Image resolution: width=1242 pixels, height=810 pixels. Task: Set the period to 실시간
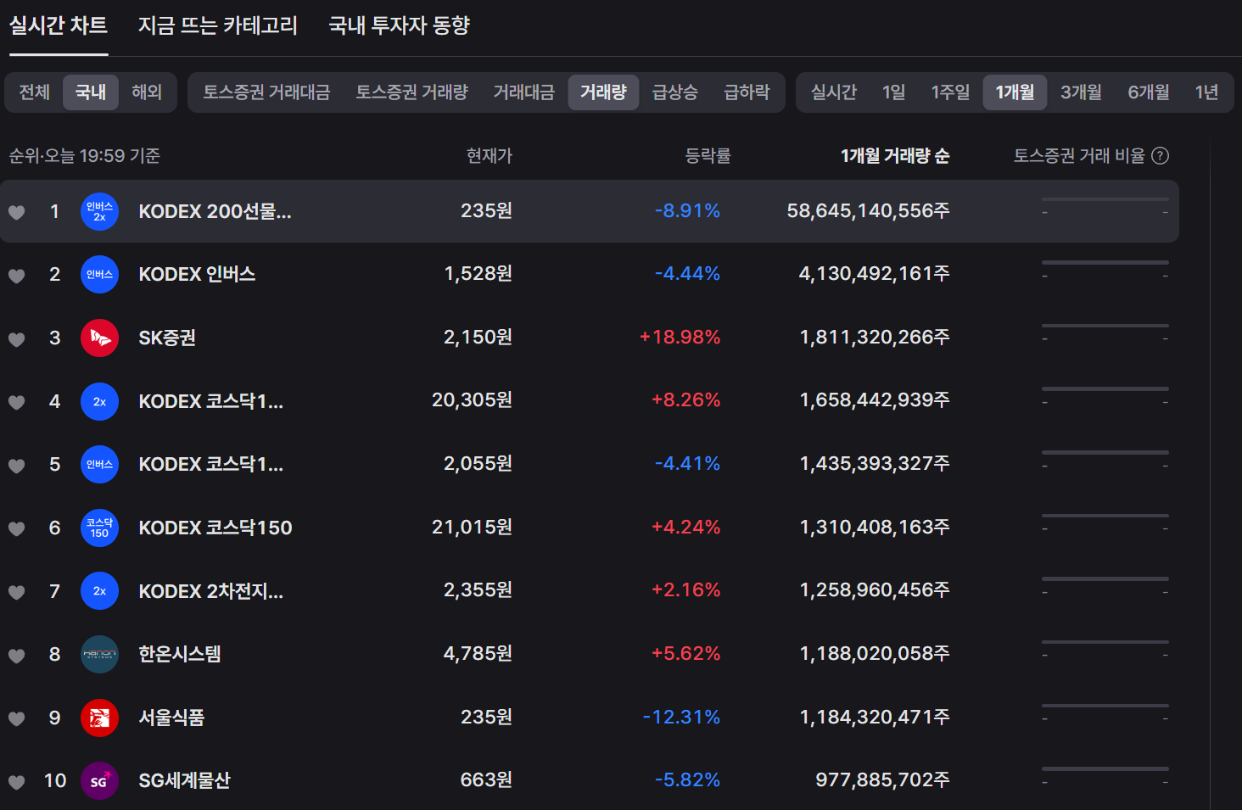pos(834,92)
